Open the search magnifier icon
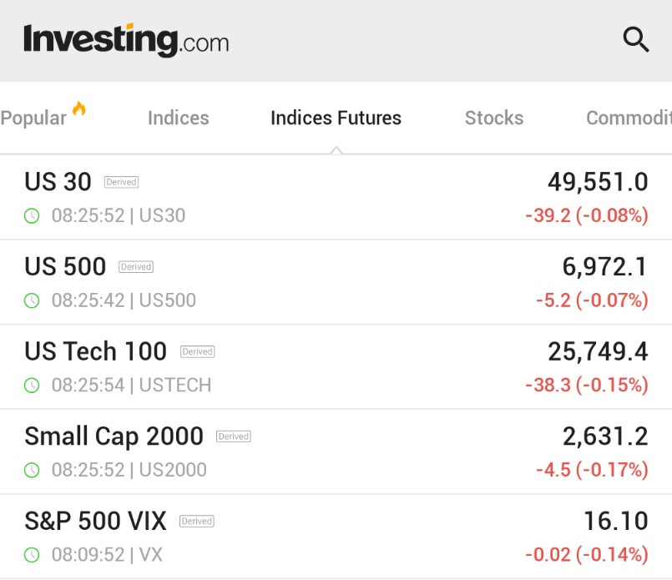This screenshot has width=672, height=580. click(x=636, y=39)
